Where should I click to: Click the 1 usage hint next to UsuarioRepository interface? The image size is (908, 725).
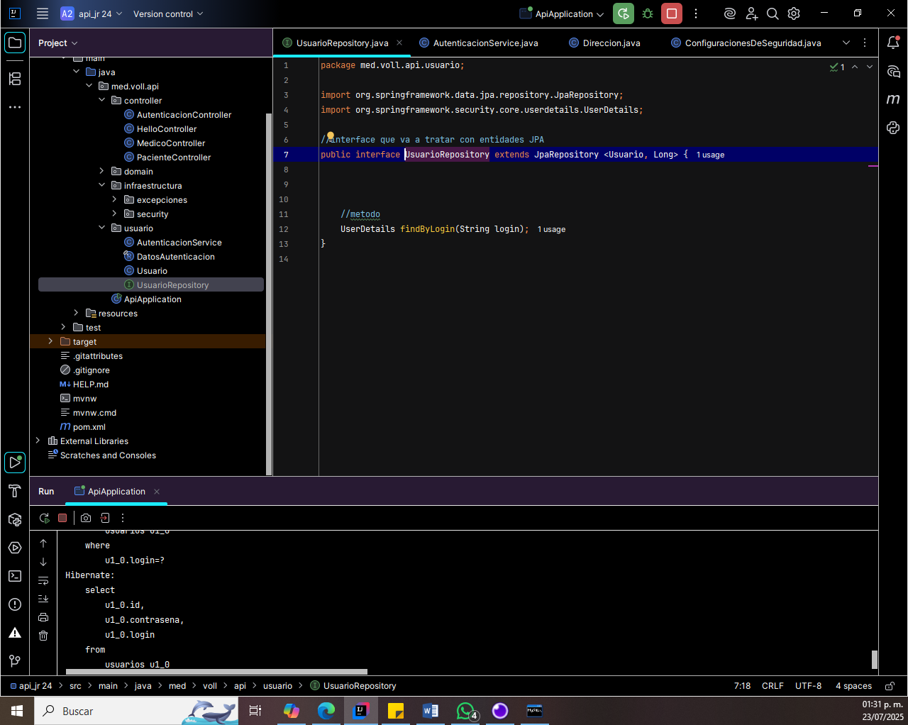(x=710, y=155)
